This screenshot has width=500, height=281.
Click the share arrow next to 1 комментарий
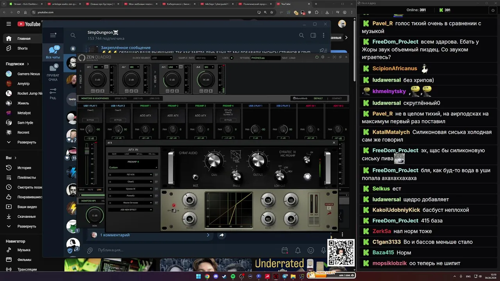[x=221, y=235]
